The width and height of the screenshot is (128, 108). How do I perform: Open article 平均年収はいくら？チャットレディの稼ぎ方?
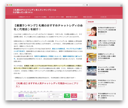(107, 82)
